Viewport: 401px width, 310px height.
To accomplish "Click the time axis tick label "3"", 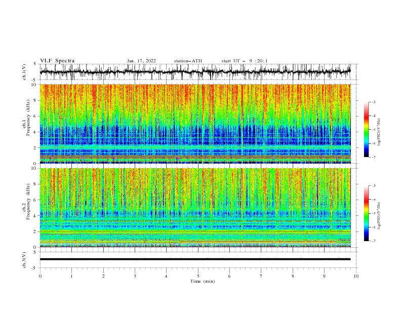I will click(135, 276).
